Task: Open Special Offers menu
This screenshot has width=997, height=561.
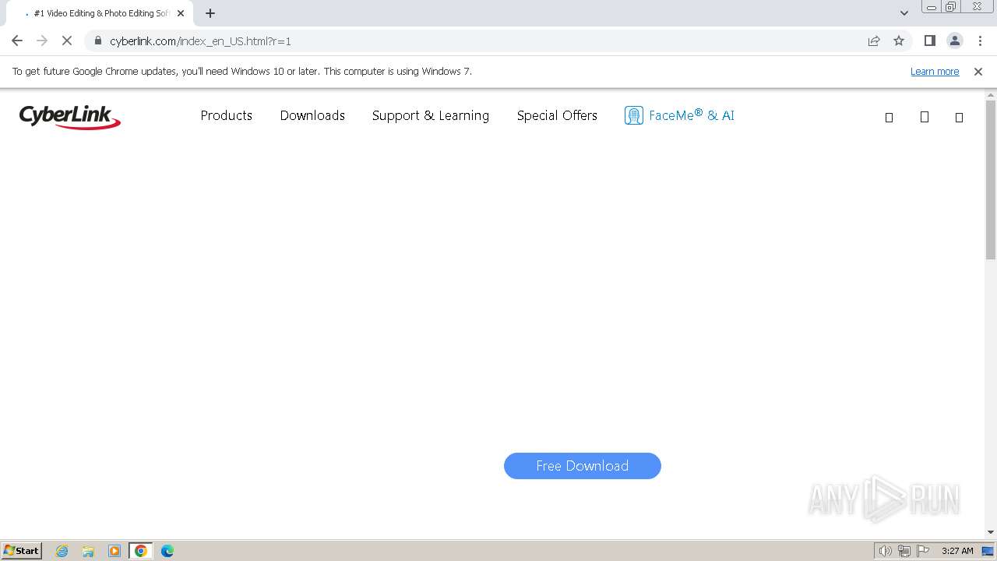Action: 557,115
